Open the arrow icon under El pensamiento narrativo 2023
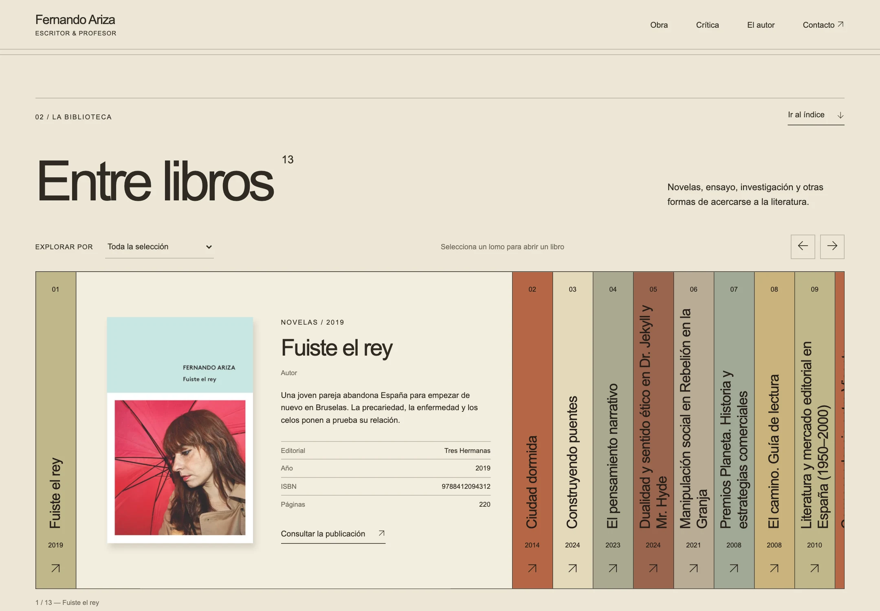The image size is (880, 611). (613, 568)
